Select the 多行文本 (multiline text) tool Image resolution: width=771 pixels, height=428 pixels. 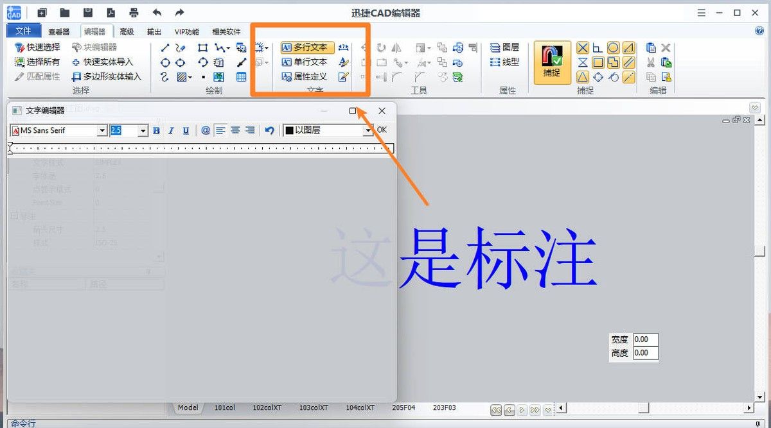click(x=307, y=47)
